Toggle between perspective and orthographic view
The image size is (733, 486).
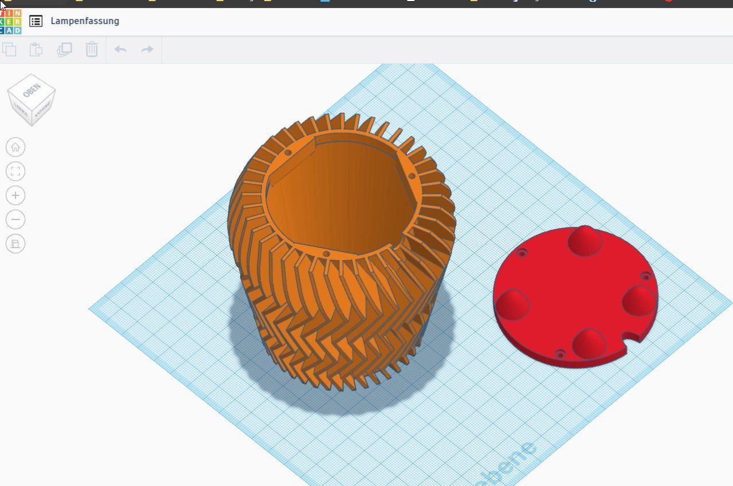click(15, 243)
